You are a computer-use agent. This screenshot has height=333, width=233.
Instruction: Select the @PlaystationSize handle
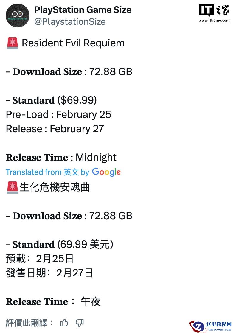[x=71, y=21]
